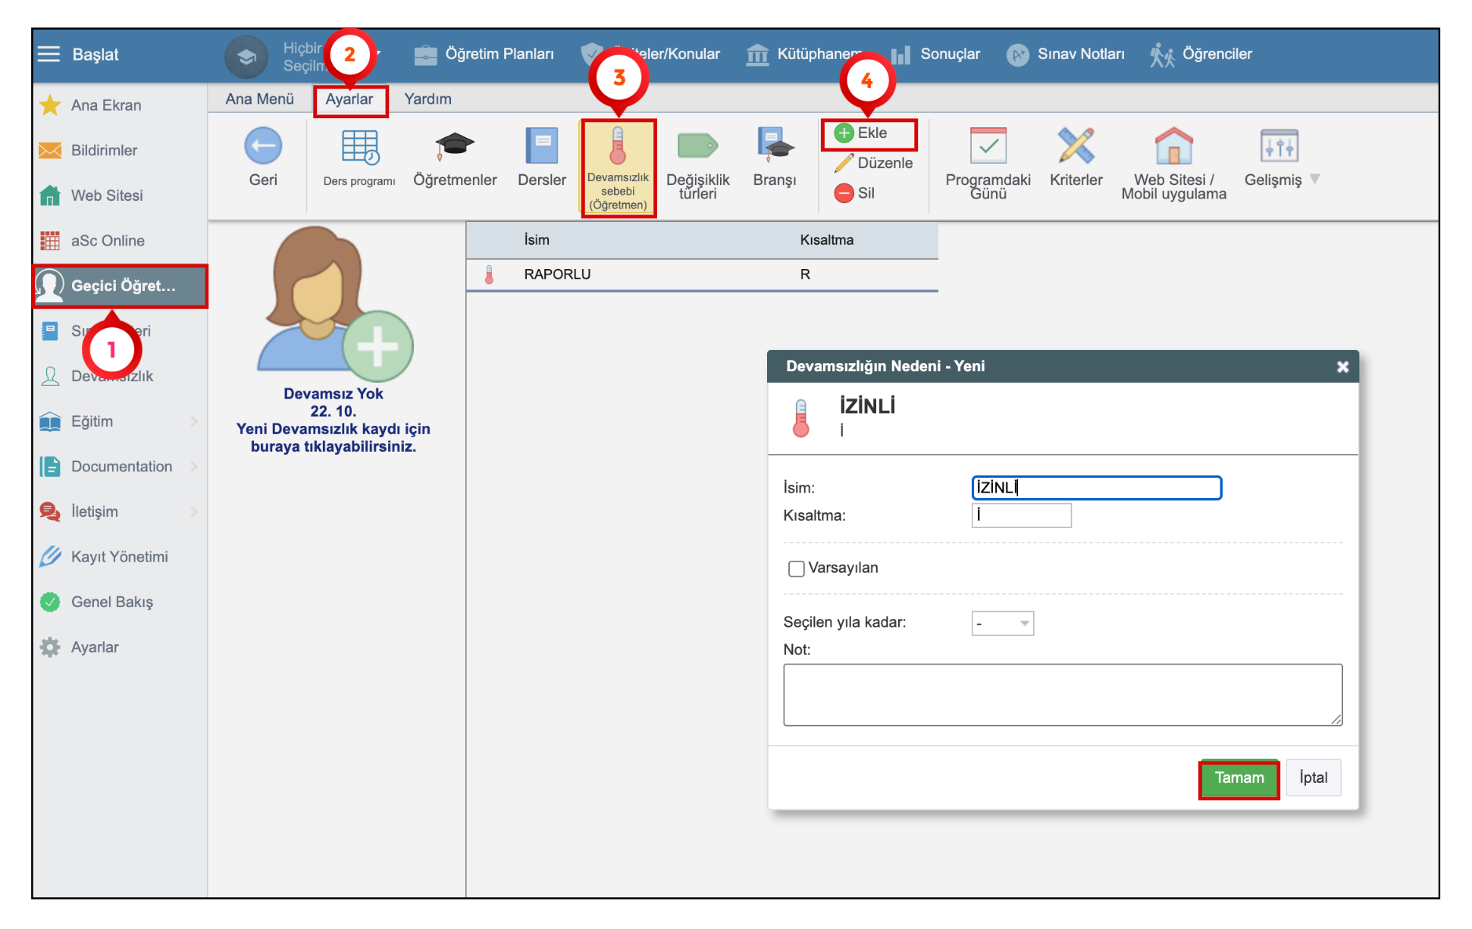
Task: Open the Ders programı timetable icon
Action: pyautogui.click(x=359, y=147)
